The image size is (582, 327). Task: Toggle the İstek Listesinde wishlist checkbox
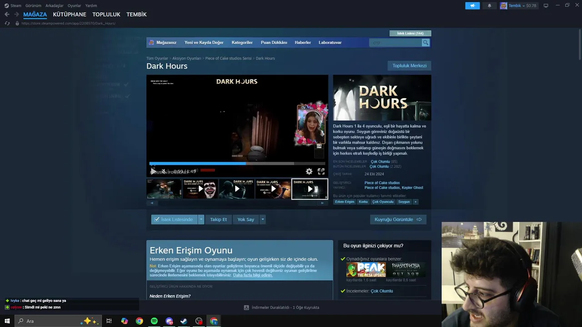click(157, 219)
